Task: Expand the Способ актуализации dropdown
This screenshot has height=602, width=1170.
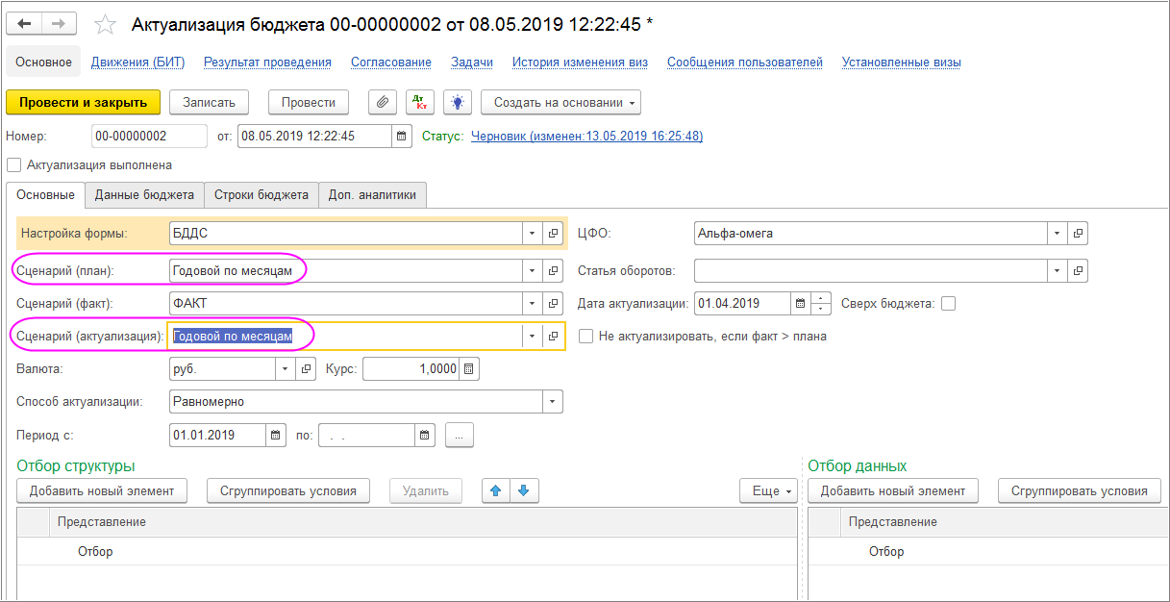Action: [x=553, y=402]
